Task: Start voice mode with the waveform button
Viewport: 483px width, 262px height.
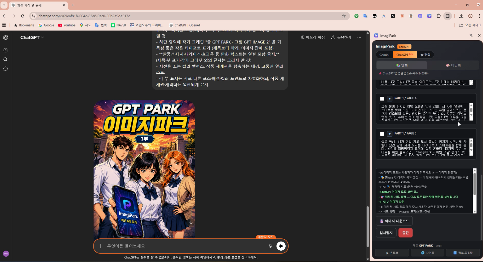Action: point(281,246)
